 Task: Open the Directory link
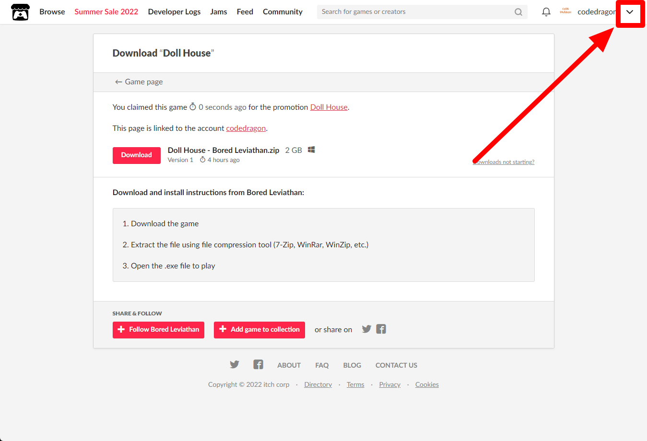point(318,384)
